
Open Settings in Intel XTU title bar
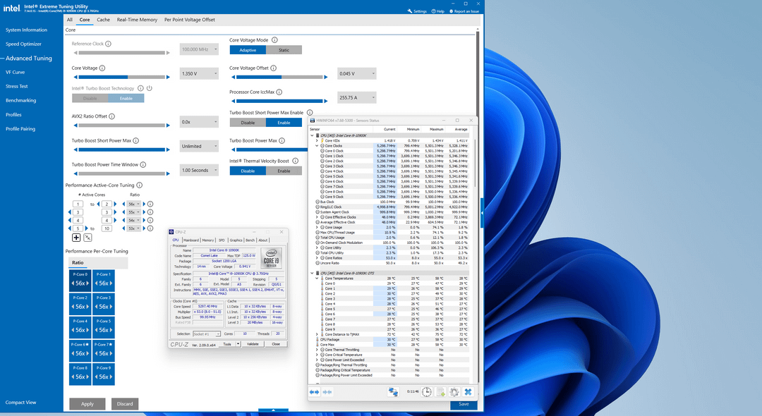click(x=417, y=11)
